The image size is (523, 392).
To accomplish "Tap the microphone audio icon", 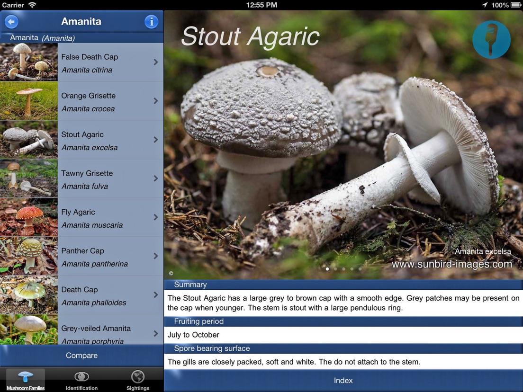I will point(491,40).
